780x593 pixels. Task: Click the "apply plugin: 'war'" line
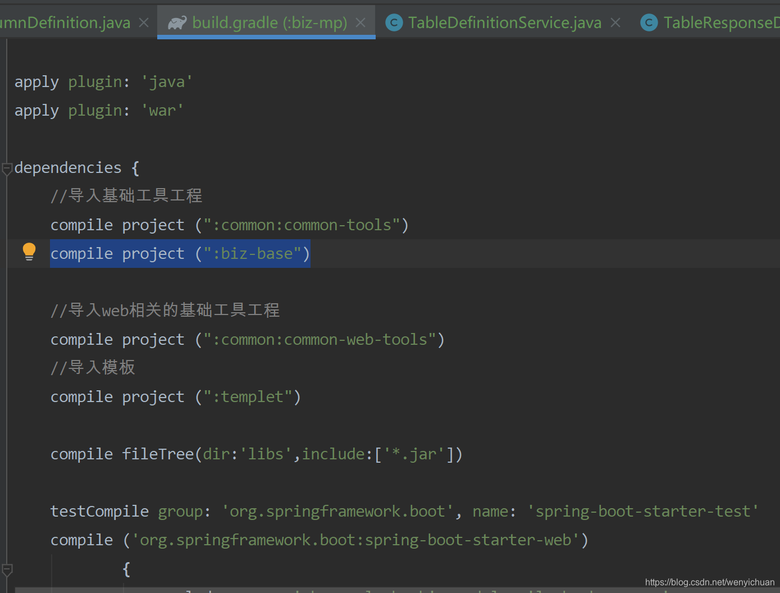[x=99, y=111]
